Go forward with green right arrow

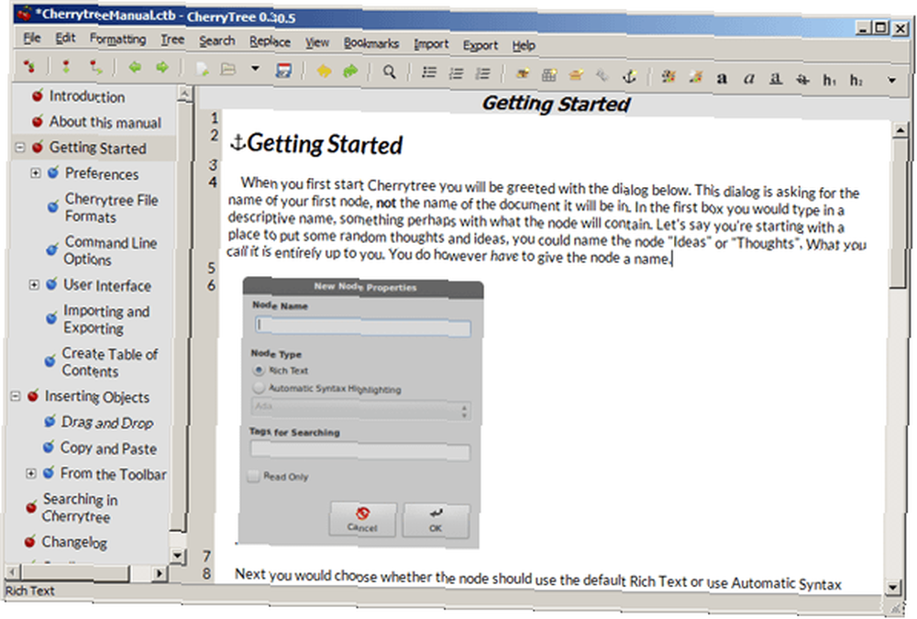click(x=162, y=68)
